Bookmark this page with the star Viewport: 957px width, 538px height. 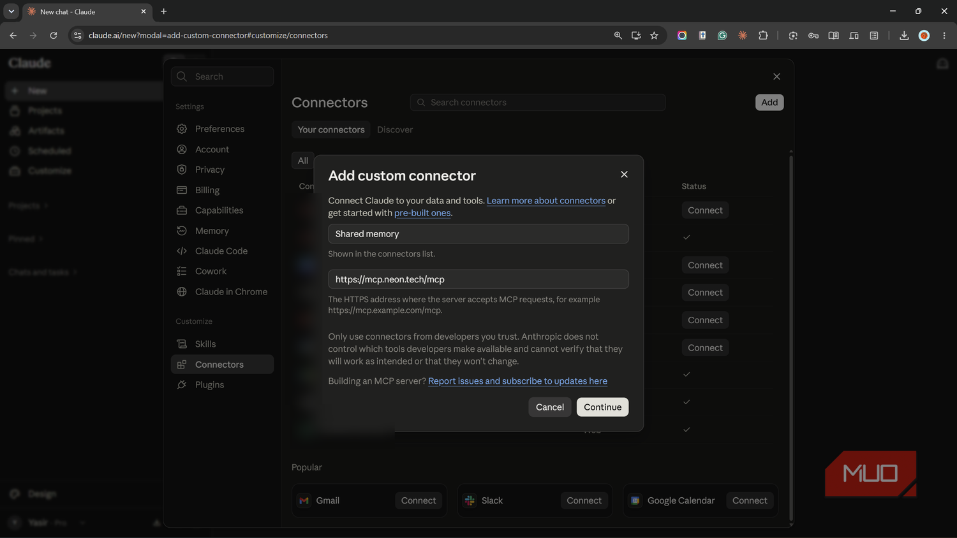point(654,36)
